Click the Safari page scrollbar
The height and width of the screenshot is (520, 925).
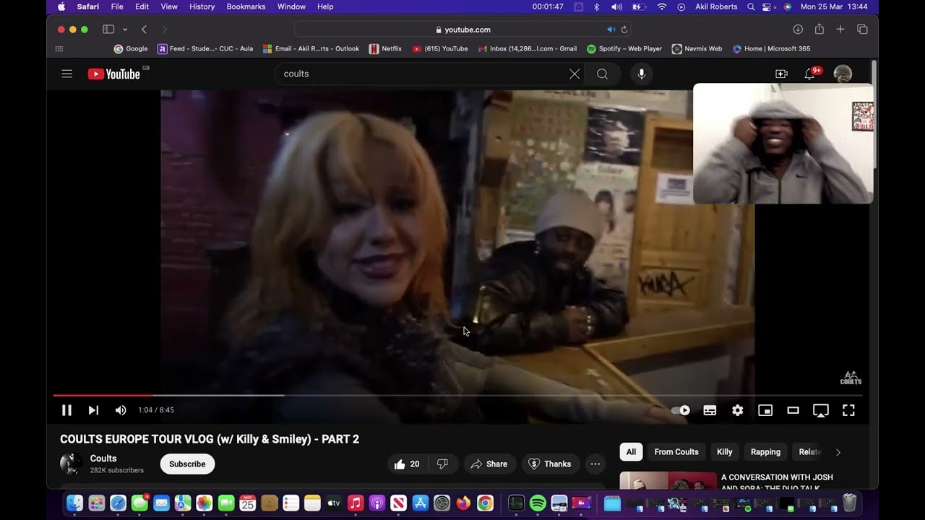874,116
